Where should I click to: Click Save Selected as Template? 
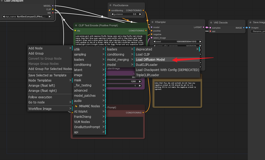(x=47, y=75)
